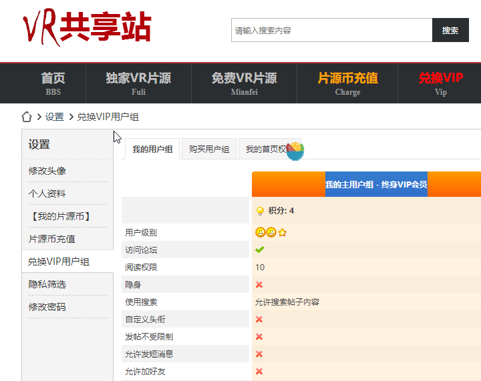This screenshot has width=481, height=381.
Task: Click the 使用搜索 row label
Action: click(141, 302)
